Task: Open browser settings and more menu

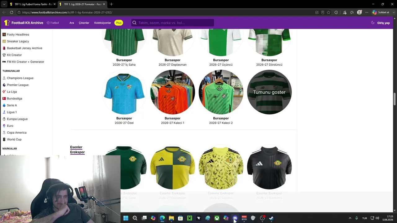Action: [x=367, y=12]
